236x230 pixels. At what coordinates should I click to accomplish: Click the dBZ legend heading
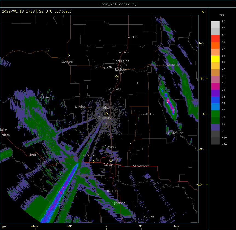coord(222,15)
